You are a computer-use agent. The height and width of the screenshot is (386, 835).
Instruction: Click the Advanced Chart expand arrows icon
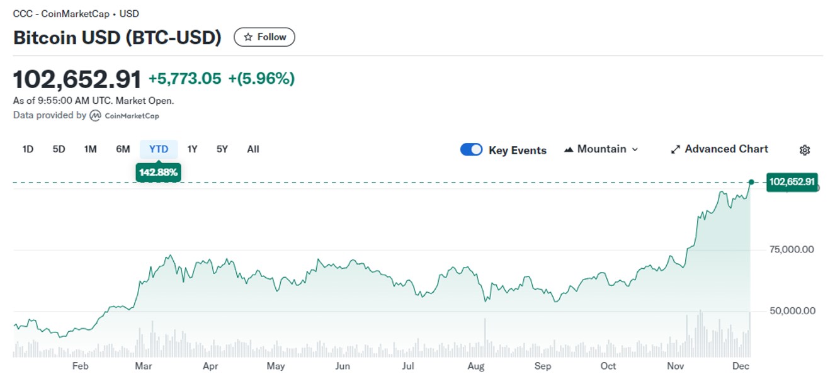click(675, 149)
